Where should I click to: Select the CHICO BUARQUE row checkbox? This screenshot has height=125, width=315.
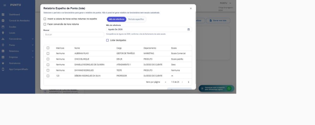[48, 59]
